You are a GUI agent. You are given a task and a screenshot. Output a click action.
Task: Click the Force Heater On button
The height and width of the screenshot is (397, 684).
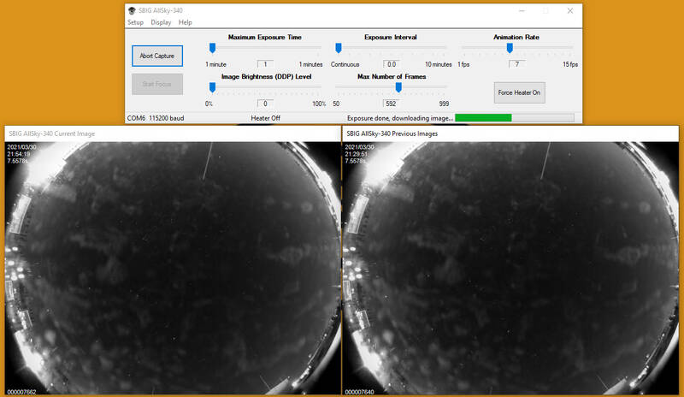tap(519, 92)
